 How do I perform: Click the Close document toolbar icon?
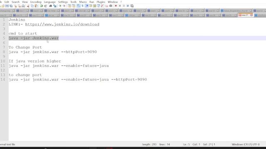tap(15, 6)
